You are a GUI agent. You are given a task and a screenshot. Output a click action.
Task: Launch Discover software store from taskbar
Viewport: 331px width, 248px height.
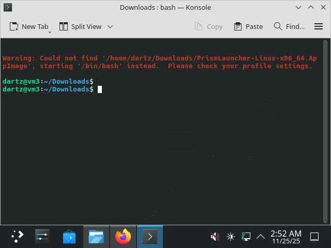pyautogui.click(x=69, y=237)
